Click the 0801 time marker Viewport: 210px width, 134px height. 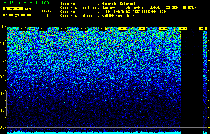(23, 29)
